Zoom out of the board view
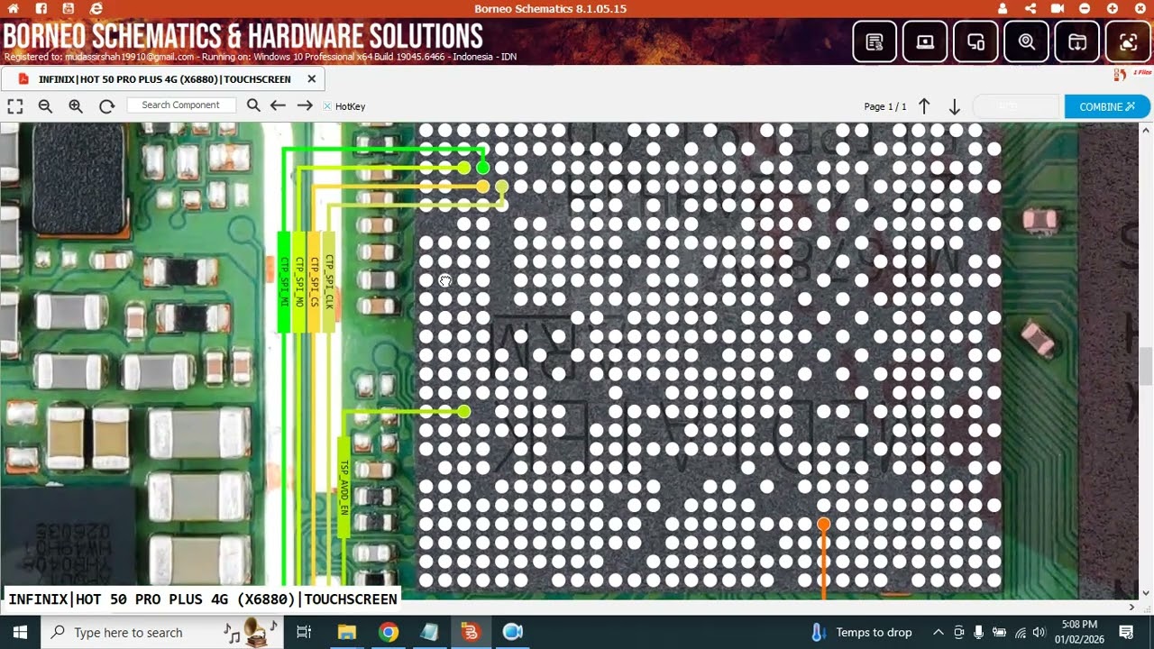 pos(45,106)
